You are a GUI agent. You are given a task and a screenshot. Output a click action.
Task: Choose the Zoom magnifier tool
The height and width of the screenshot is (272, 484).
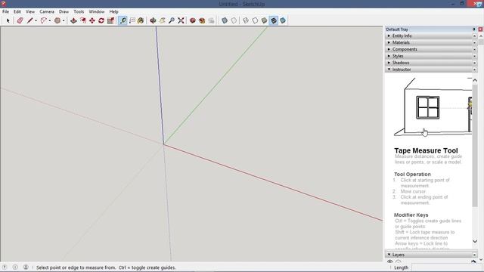click(172, 20)
